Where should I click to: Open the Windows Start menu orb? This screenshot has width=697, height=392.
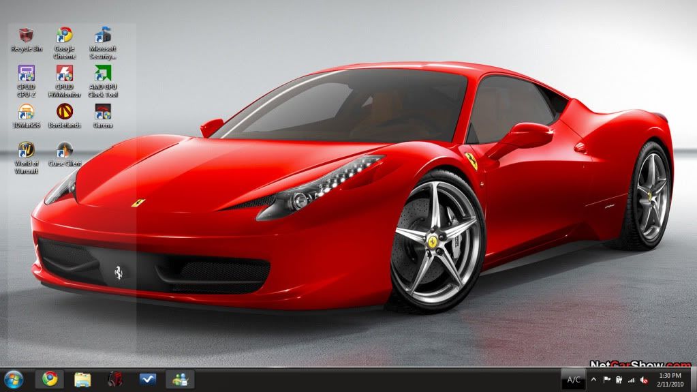pyautogui.click(x=14, y=380)
